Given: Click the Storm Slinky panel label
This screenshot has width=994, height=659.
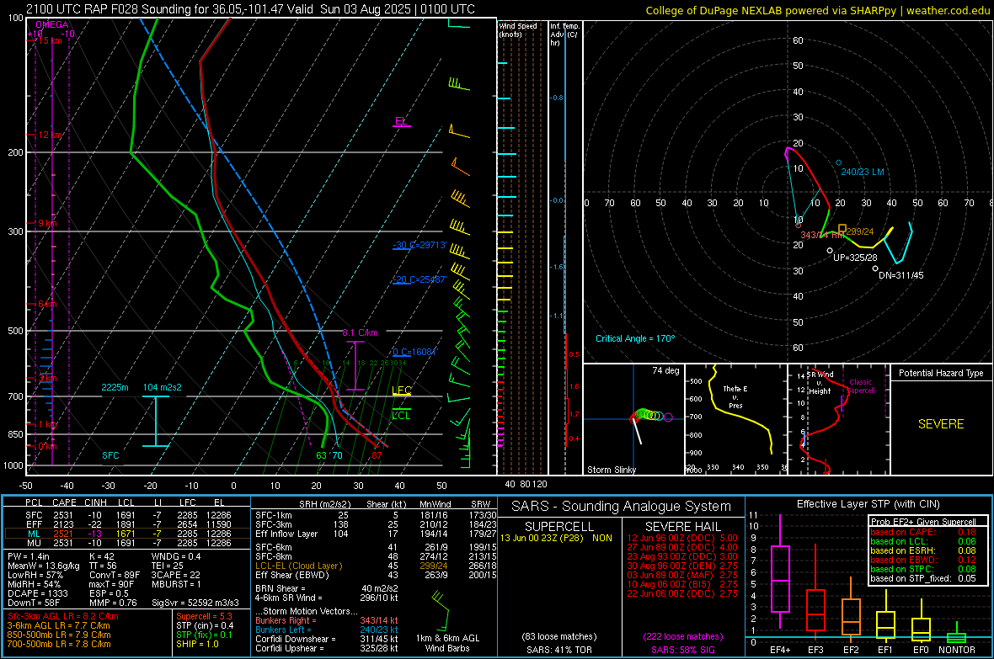Looking at the screenshot, I should [611, 470].
